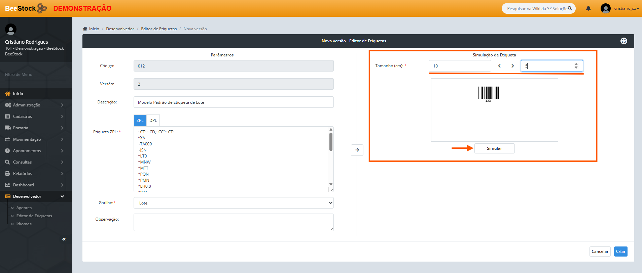Viewport: 642px width, 273px height.
Task: Click the Criar button
Action: coord(620,252)
